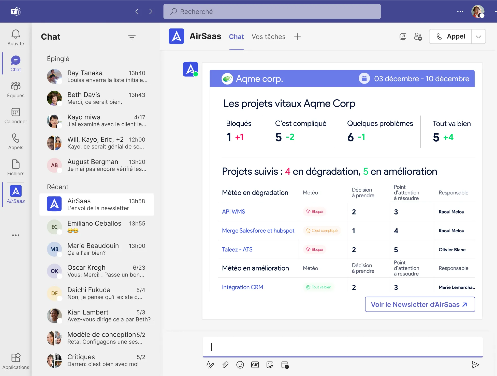Click the calendar icon beside date range

tap(364, 78)
